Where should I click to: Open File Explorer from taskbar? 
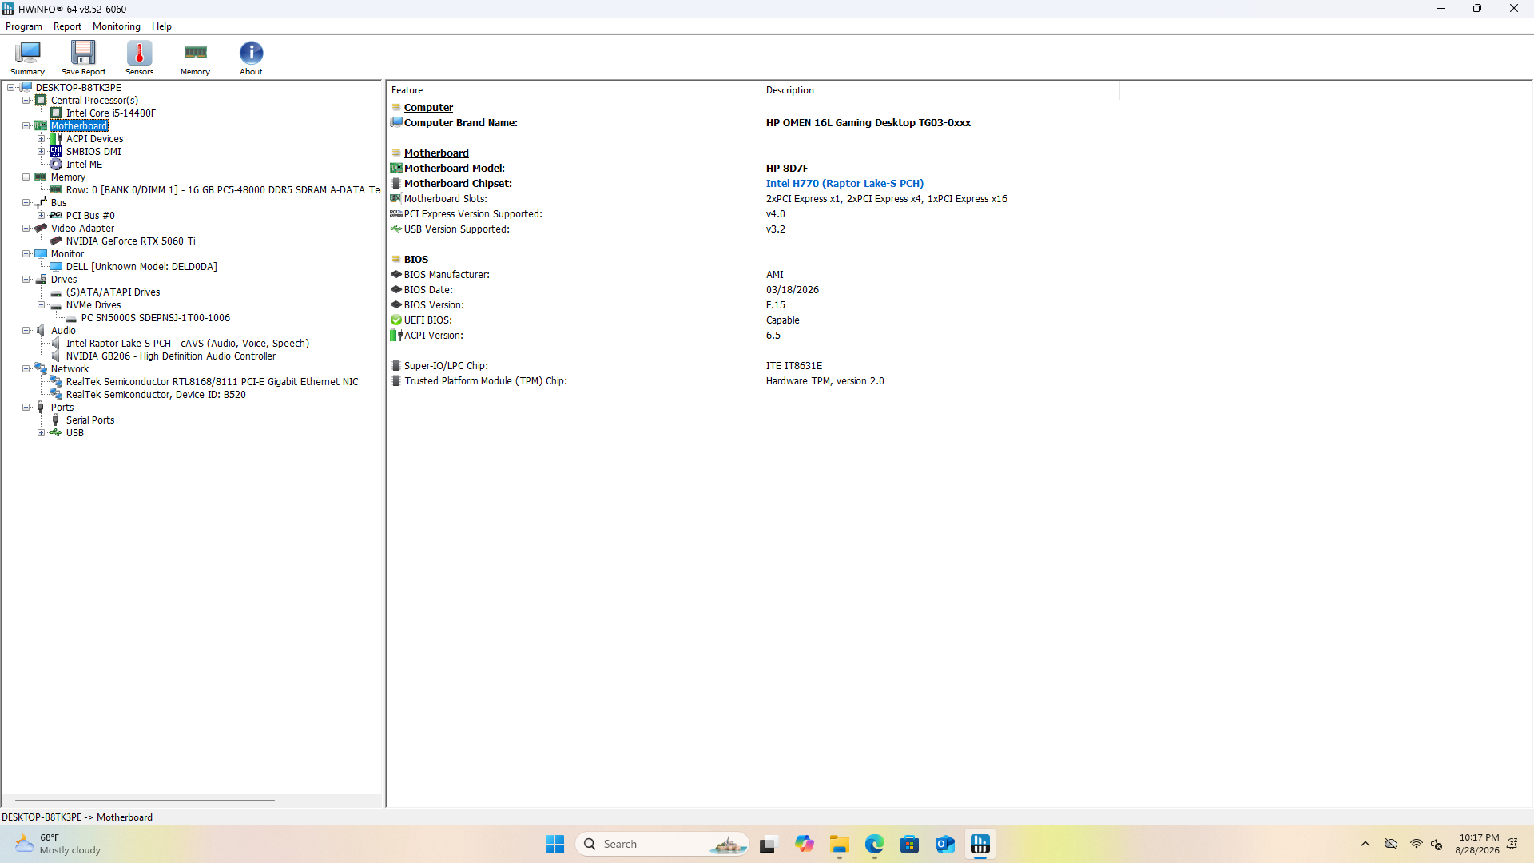[x=839, y=844]
